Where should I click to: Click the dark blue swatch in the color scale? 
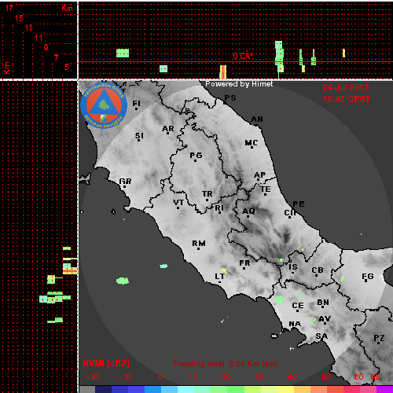[104, 389]
